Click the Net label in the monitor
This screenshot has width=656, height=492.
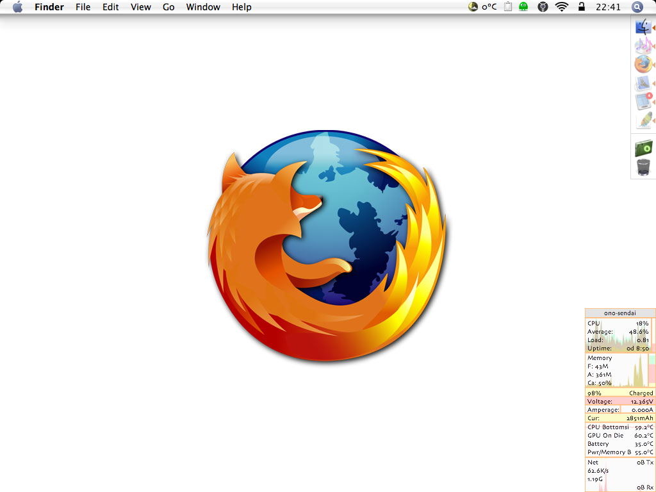point(593,463)
